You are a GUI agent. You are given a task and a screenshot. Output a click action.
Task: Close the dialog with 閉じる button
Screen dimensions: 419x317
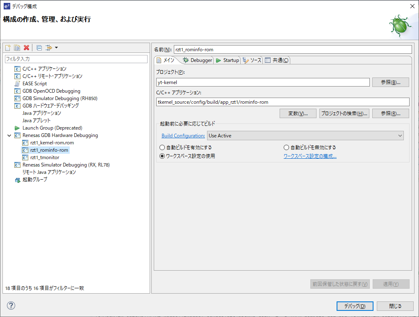[395, 306]
